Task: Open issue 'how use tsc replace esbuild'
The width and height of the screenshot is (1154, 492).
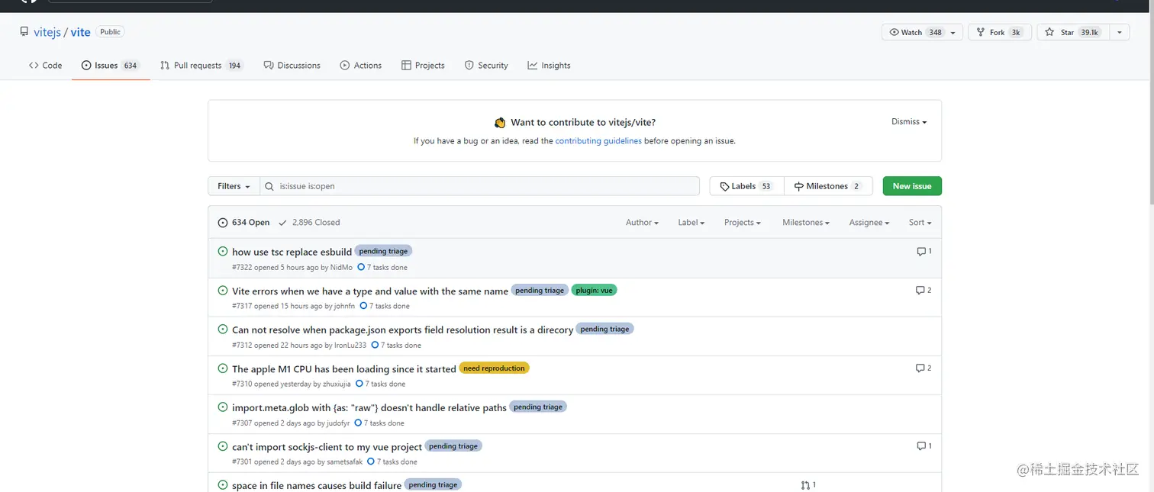Action: coord(292,252)
